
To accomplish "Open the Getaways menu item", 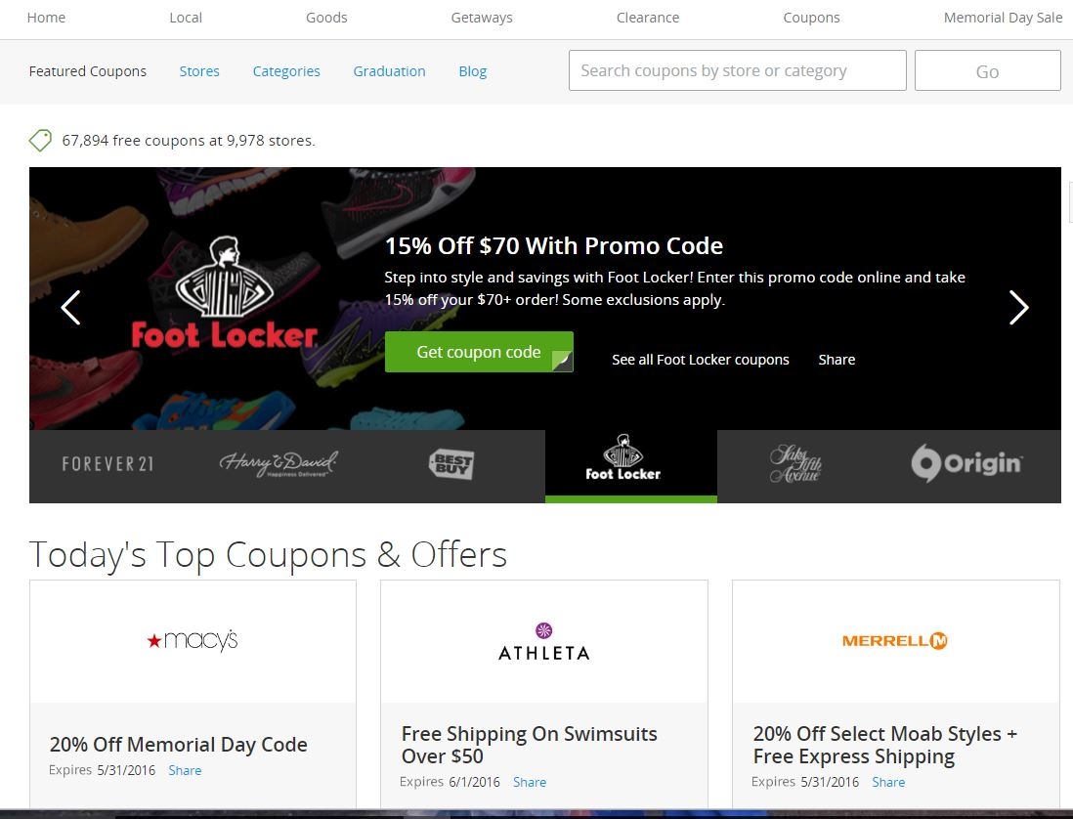I will pos(482,18).
